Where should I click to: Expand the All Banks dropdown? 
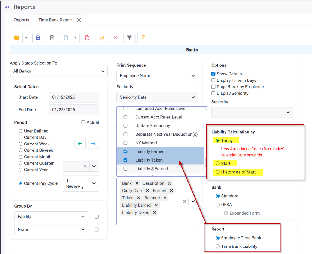pyautogui.click(x=58, y=71)
